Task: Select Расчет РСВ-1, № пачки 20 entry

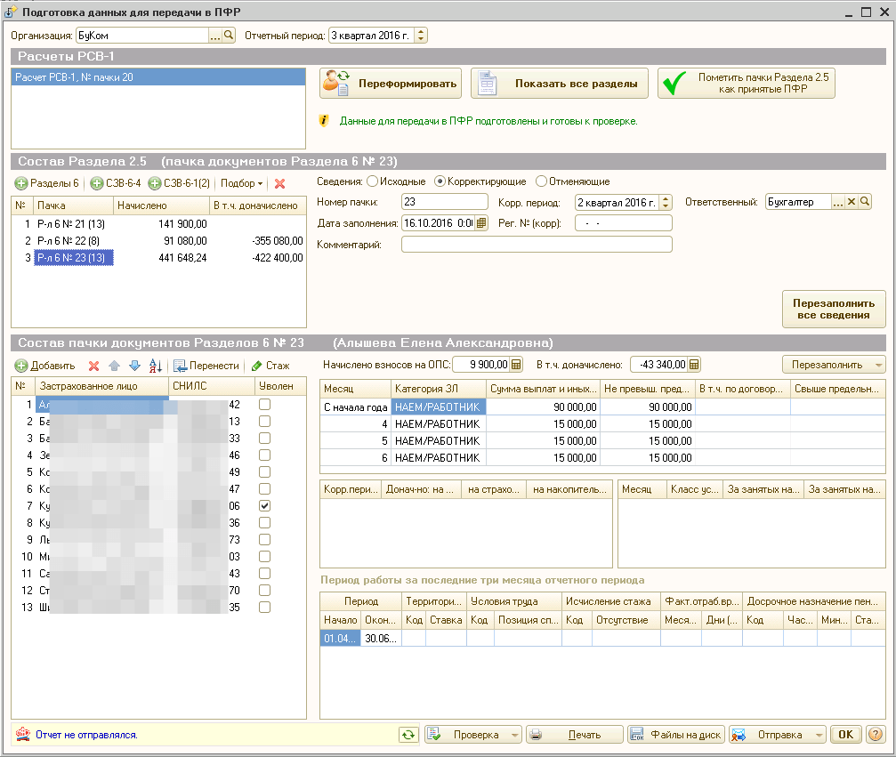Action: click(x=158, y=77)
